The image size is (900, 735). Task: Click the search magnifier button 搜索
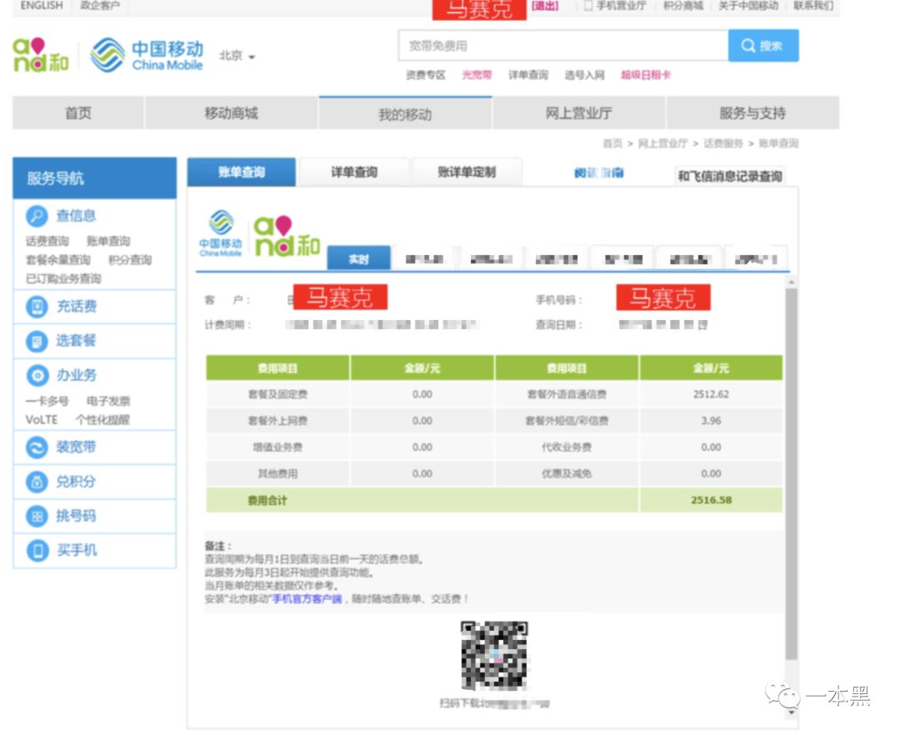tap(762, 45)
